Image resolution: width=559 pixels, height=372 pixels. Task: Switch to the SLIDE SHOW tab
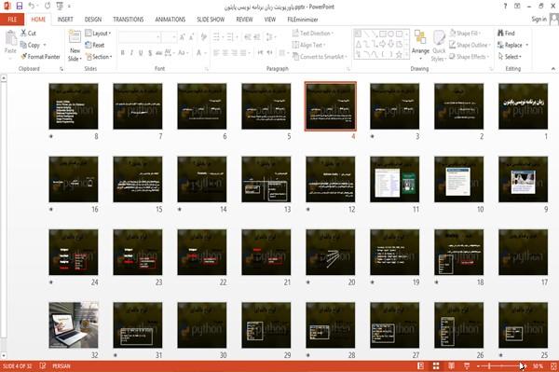[x=211, y=20]
